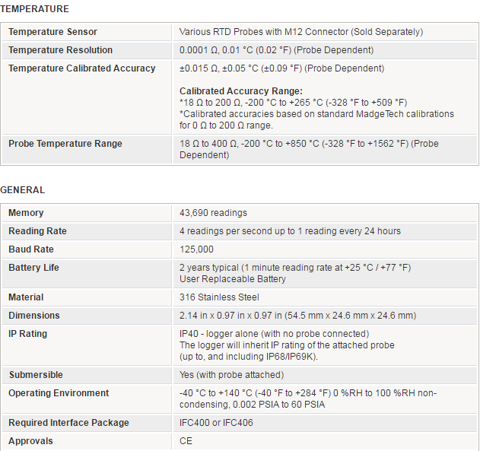The height and width of the screenshot is (451, 480).
Task: Click the Calibrated Accuracy Range bold text
Action: point(241,91)
